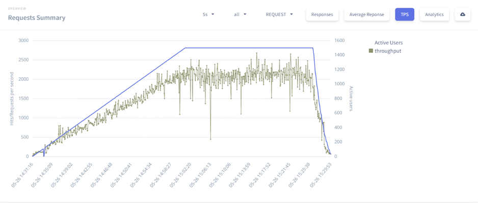The image size is (478, 203).
Task: Click the 3000 tick on left axis
Action: tap(22, 41)
